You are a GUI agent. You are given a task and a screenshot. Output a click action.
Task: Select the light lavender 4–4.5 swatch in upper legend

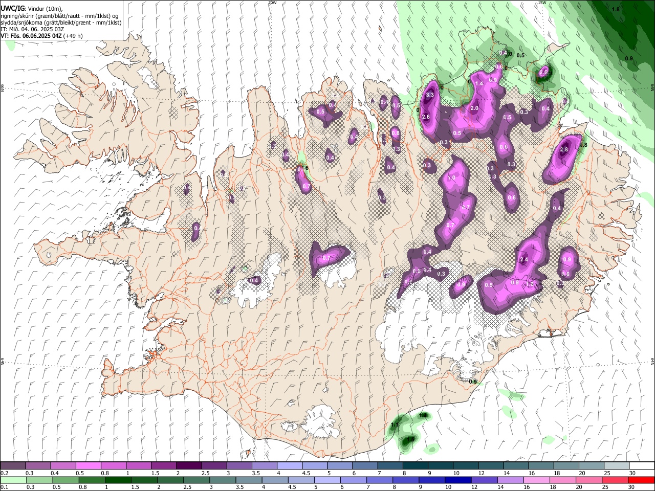[x=289, y=465]
